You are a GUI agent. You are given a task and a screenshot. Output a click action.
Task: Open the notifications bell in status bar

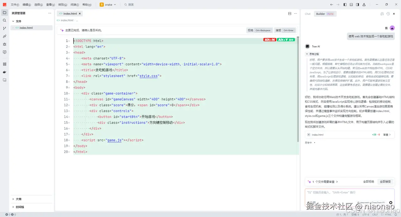(396, 214)
